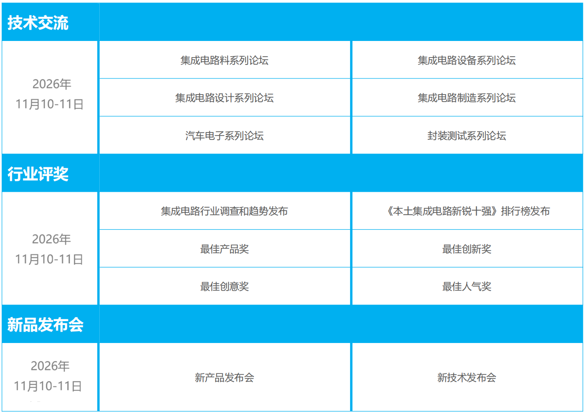Click the date cell under 行业评奖

point(50,249)
